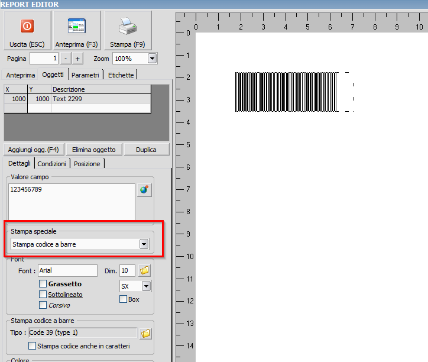Click Aggiungi ogg.(F4) button
Image resolution: width=428 pixels, height=362 pixels.
(34, 150)
